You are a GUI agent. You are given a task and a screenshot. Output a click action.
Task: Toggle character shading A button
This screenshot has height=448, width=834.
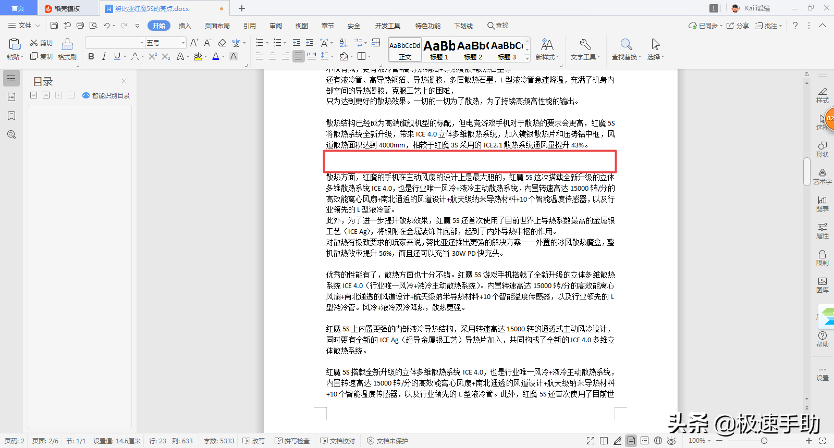(x=234, y=56)
